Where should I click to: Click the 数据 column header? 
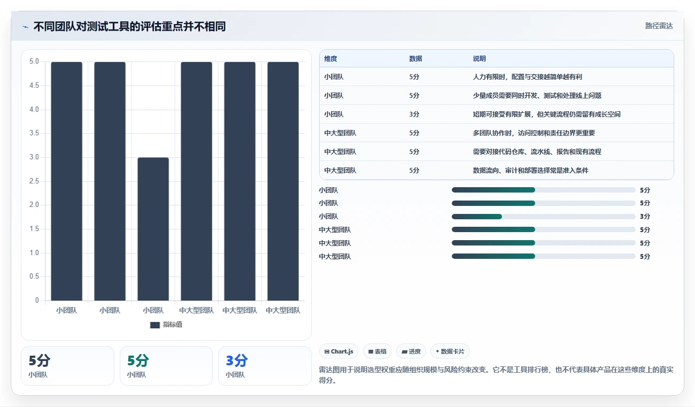415,59
